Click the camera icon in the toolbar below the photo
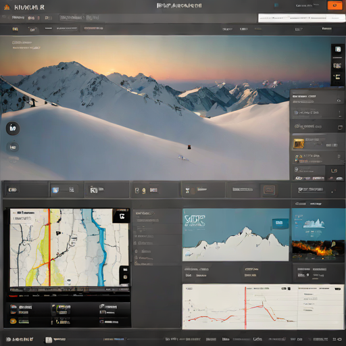The width and height of the screenshot is (346, 346). (x=94, y=190)
